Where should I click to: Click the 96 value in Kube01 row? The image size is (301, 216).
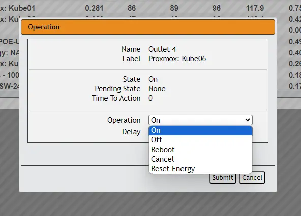(x=217, y=8)
